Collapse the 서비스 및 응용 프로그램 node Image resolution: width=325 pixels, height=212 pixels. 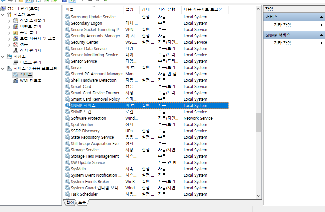(3, 69)
